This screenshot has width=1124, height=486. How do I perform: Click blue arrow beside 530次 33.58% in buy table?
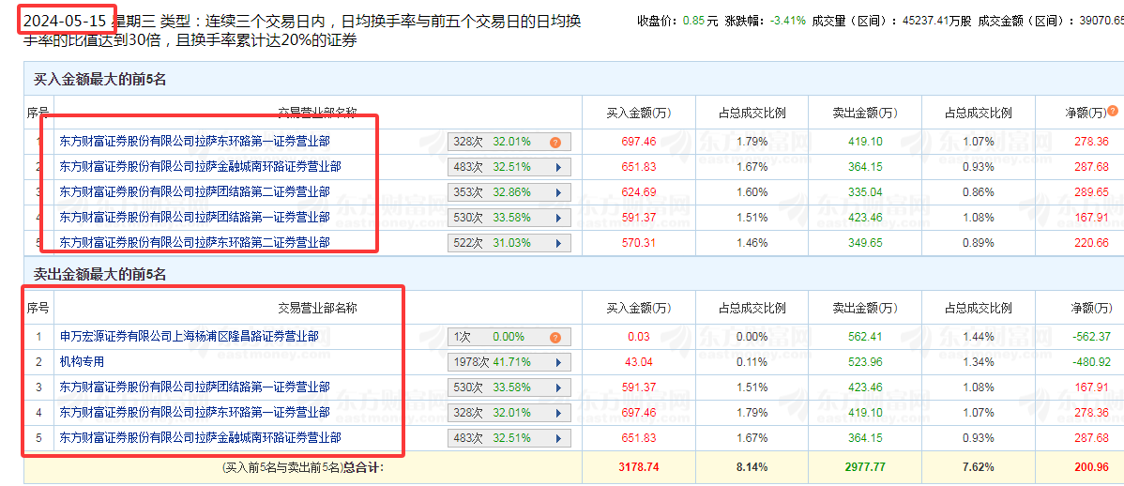[x=557, y=217]
